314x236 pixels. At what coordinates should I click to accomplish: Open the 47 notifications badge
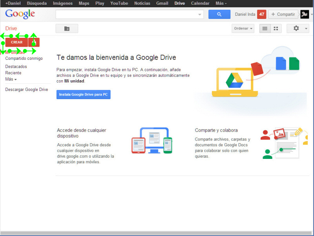click(x=261, y=14)
